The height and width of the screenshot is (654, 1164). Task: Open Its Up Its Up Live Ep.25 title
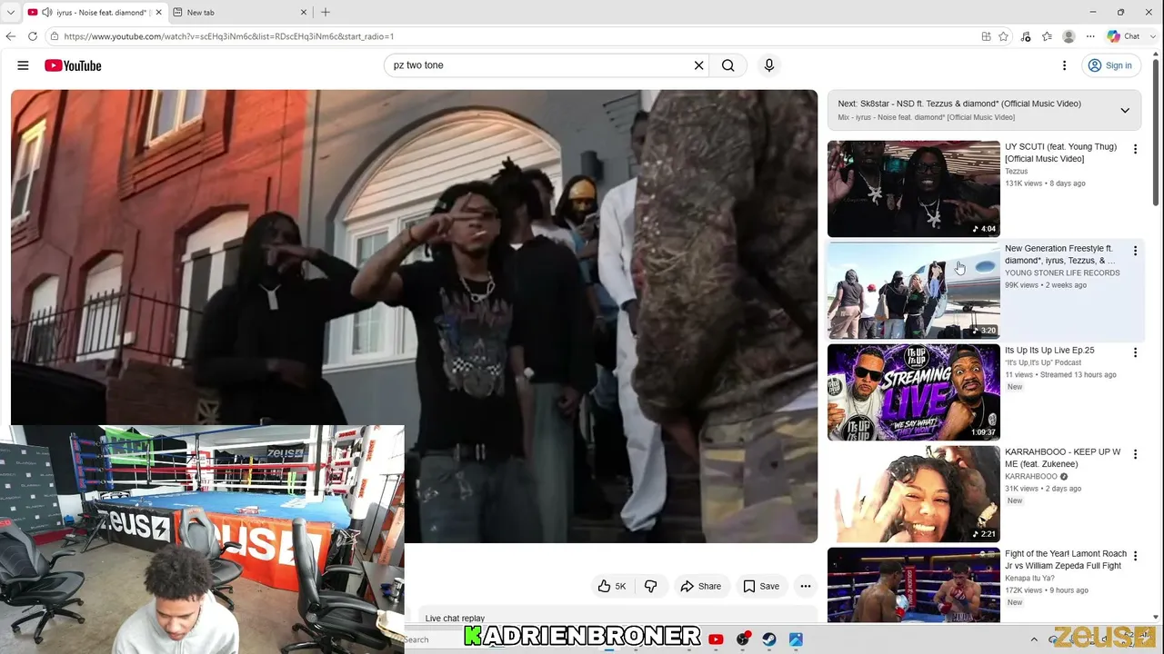click(1049, 351)
